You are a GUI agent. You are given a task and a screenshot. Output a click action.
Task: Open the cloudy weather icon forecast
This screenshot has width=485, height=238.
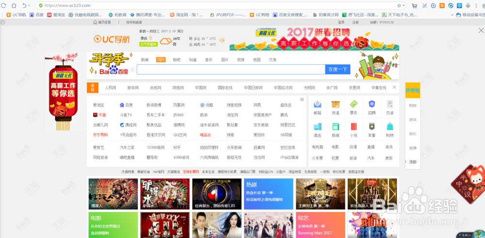tap(166, 41)
